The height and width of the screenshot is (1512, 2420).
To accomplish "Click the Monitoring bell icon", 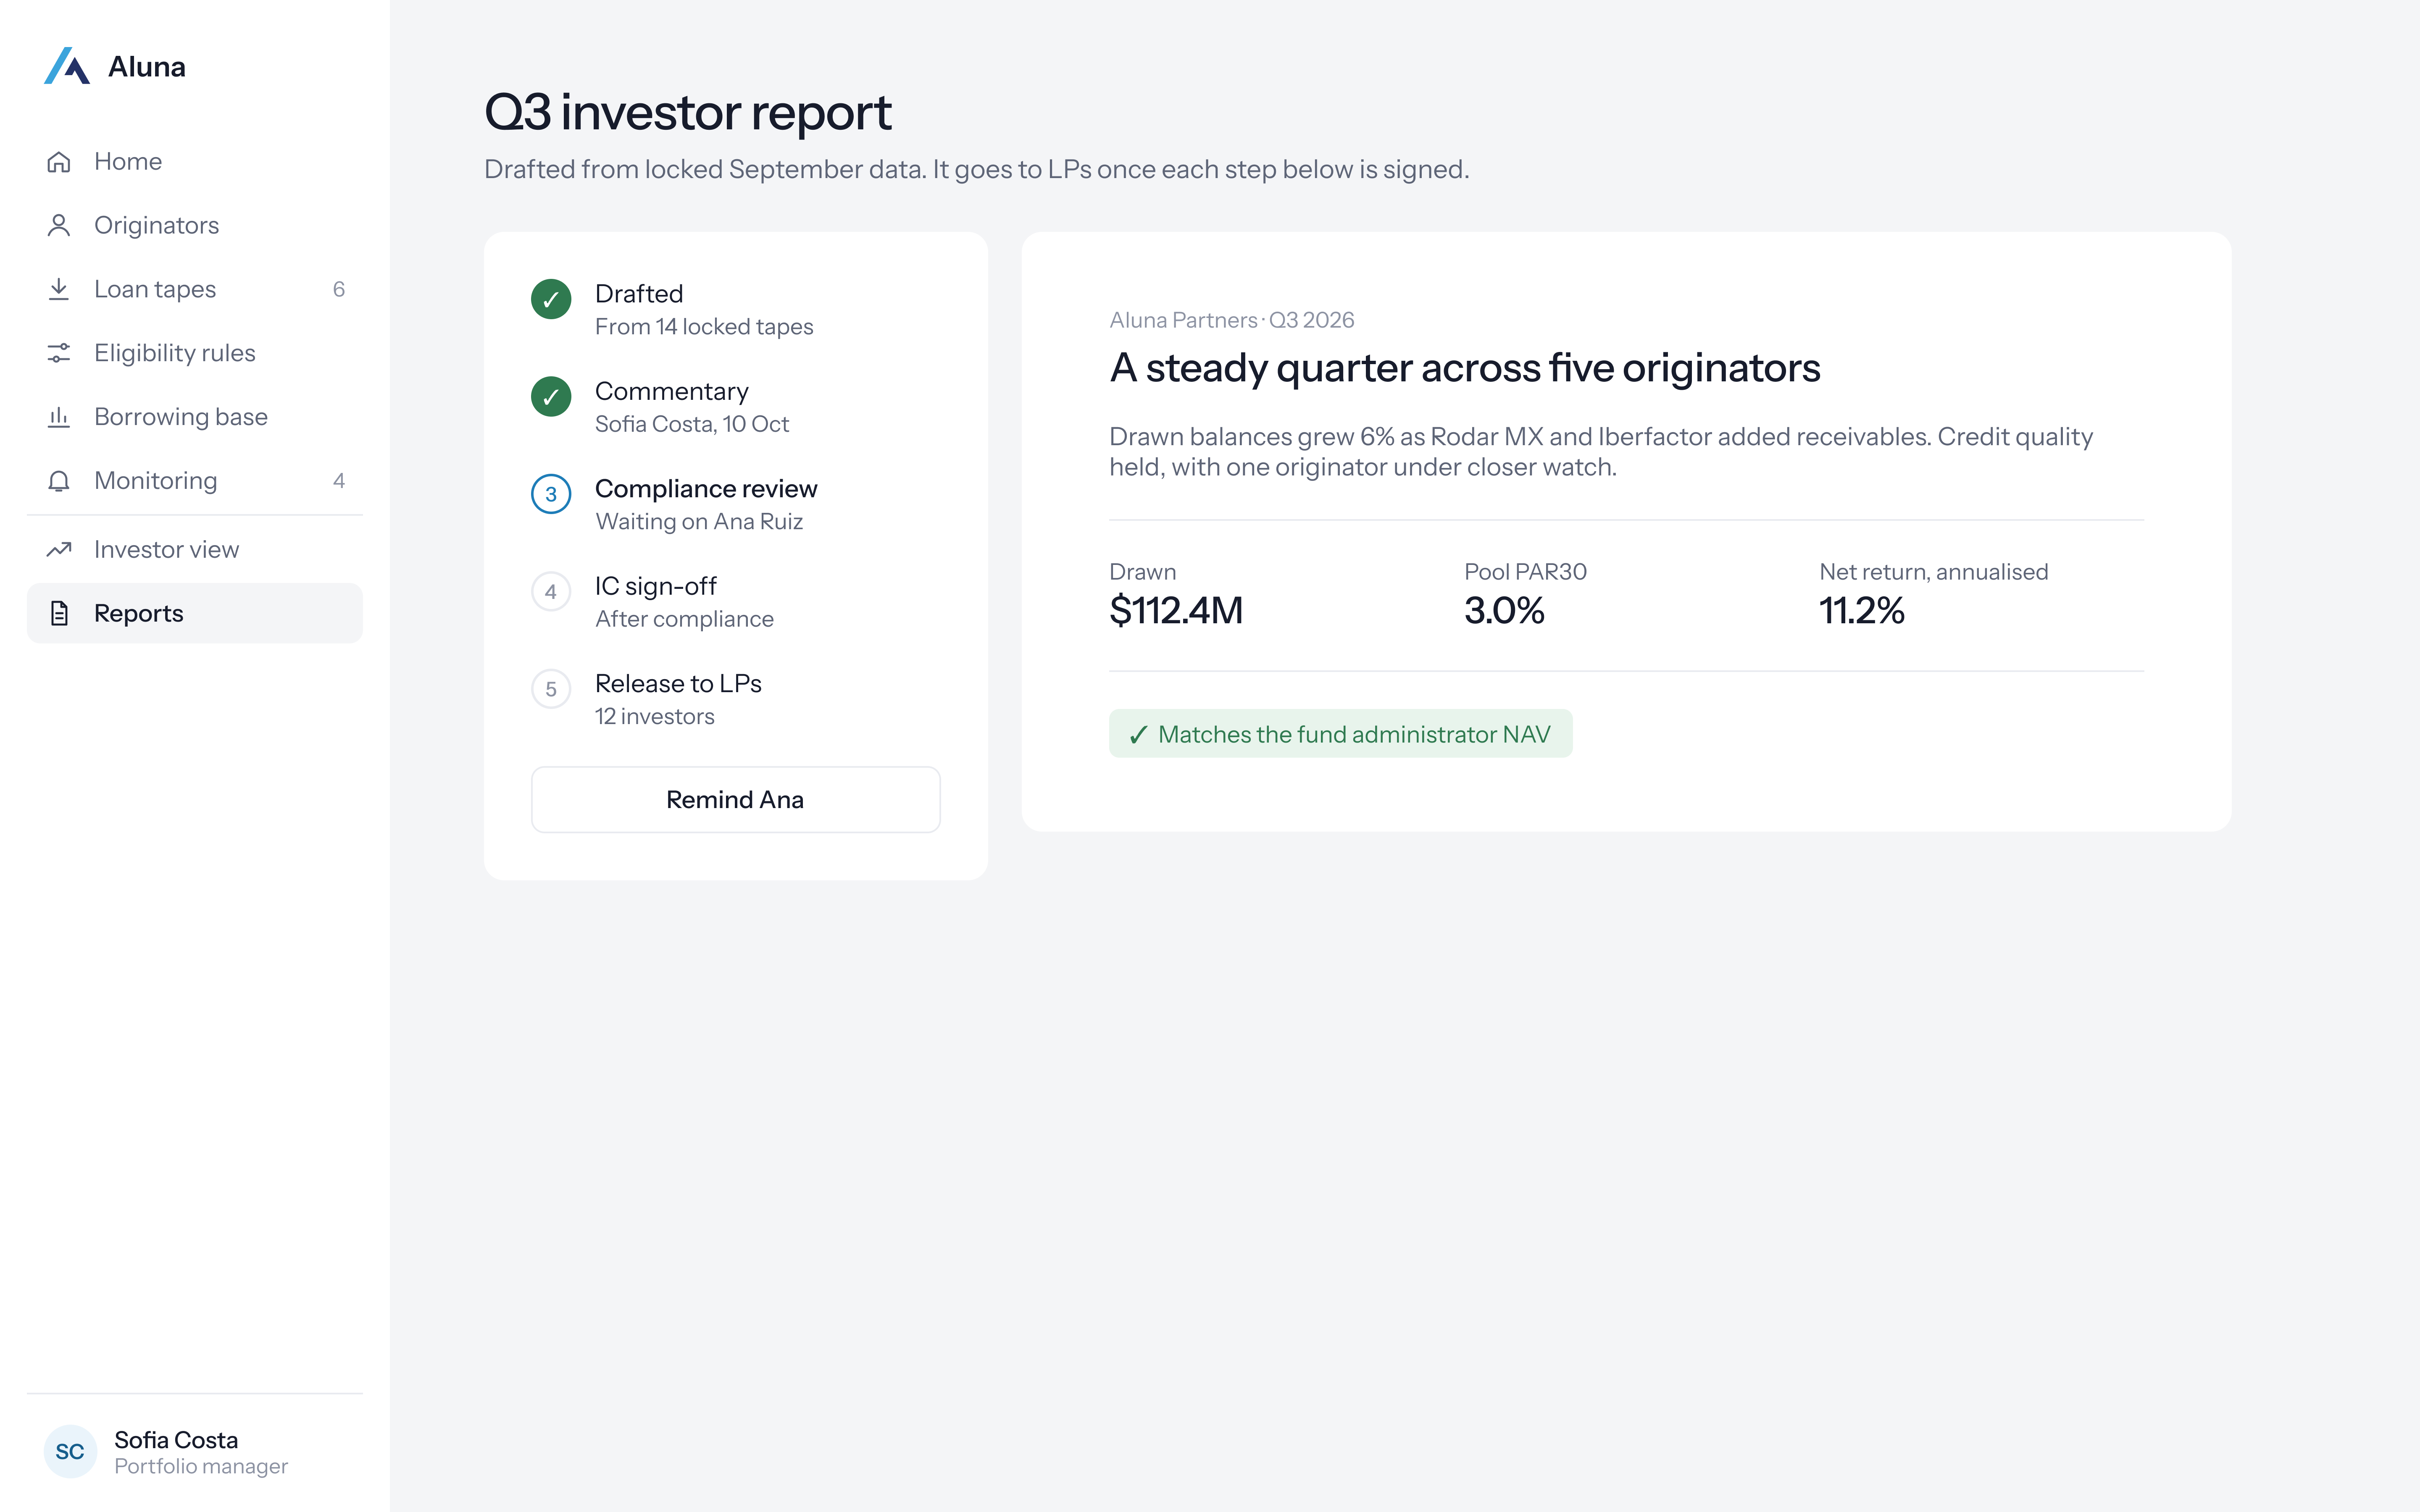I will [x=59, y=481].
